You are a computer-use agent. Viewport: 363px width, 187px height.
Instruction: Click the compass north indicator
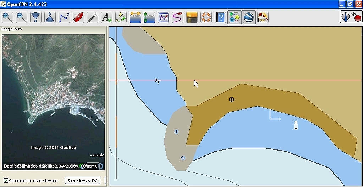click(345, 17)
